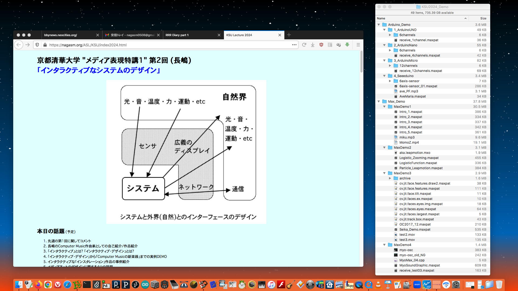The width and height of the screenshot is (518, 291).
Task: Collapse the Arduino_Demo folder
Action: pos(379,25)
